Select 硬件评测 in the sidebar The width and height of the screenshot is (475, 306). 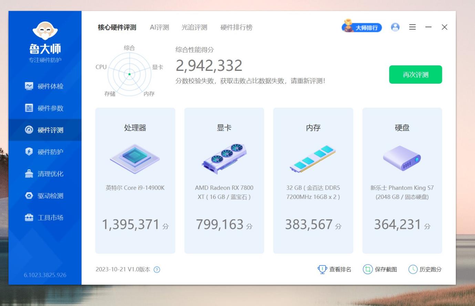[45, 130]
